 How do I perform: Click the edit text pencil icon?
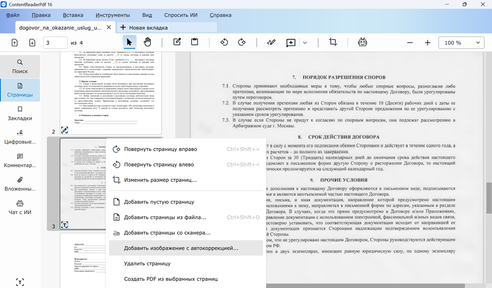point(177,42)
